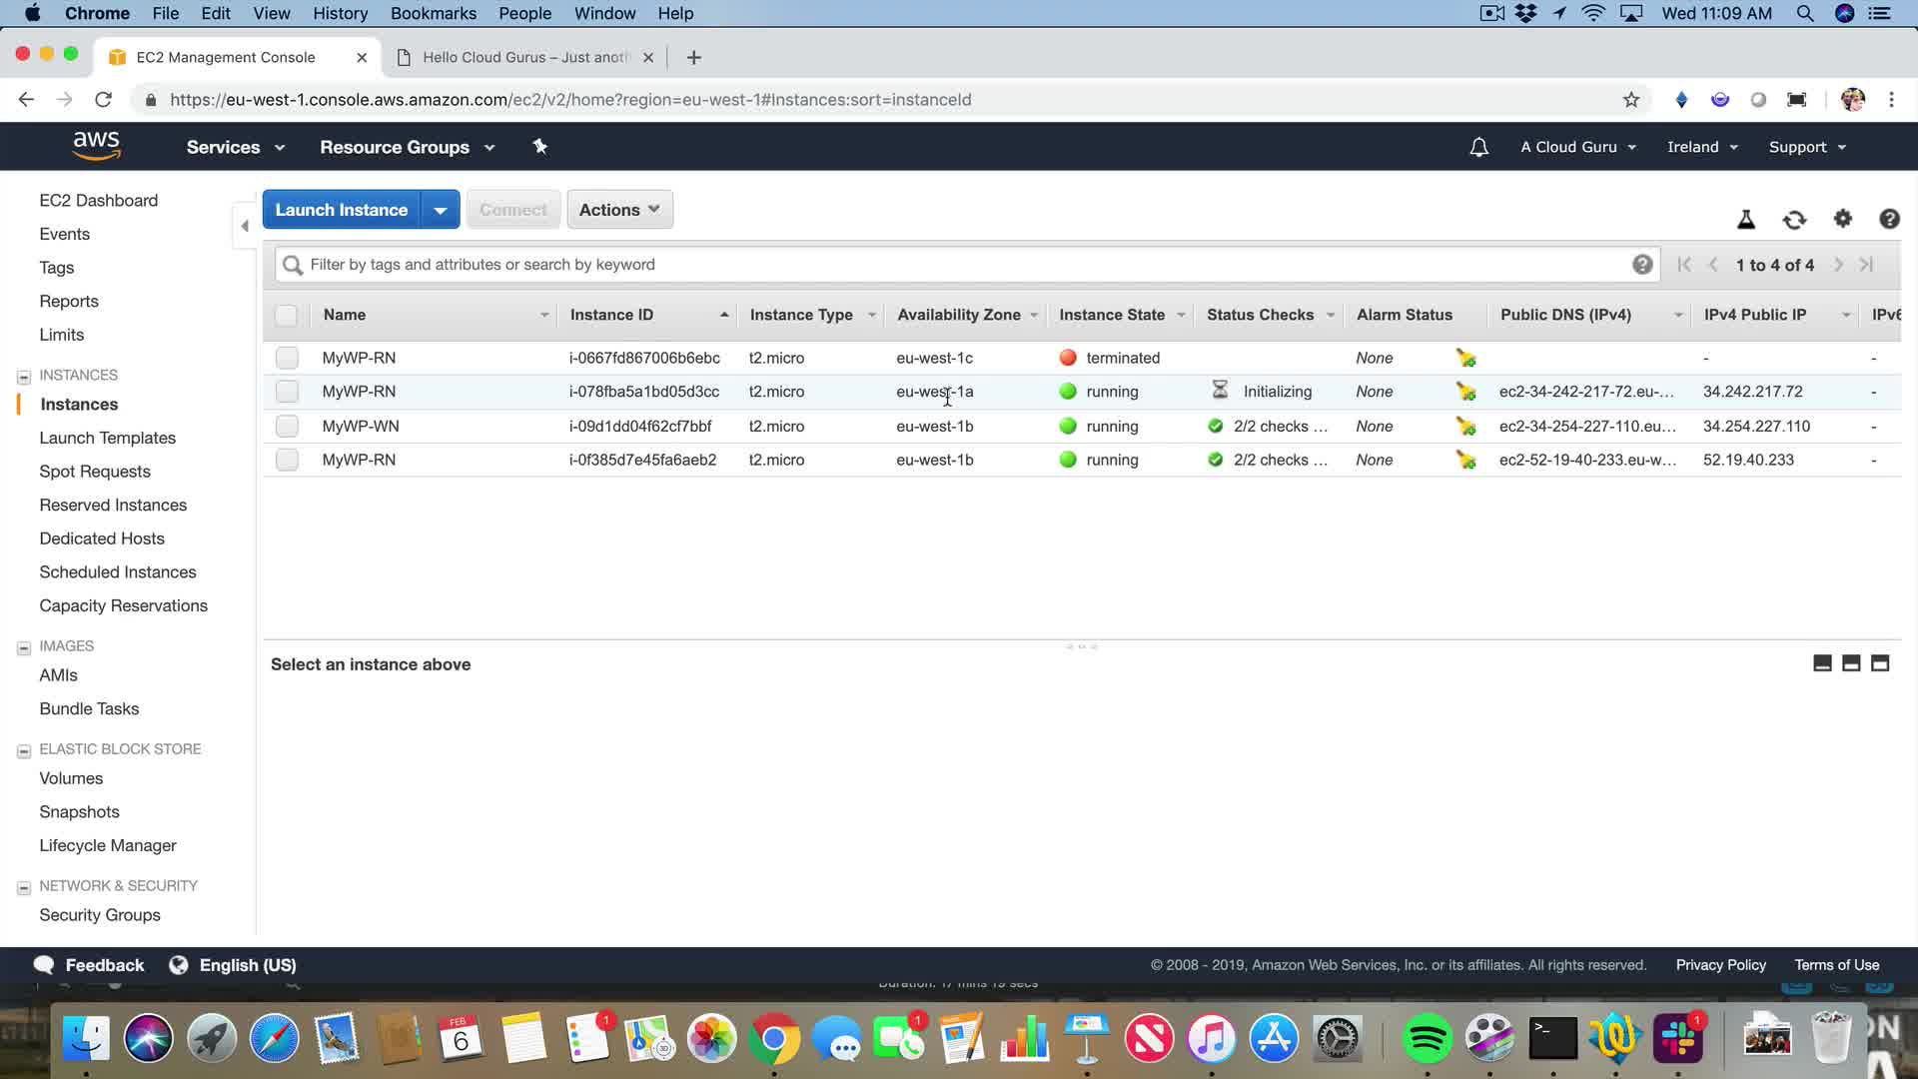
Task: Open the Ireland region dropdown
Action: [1701, 147]
